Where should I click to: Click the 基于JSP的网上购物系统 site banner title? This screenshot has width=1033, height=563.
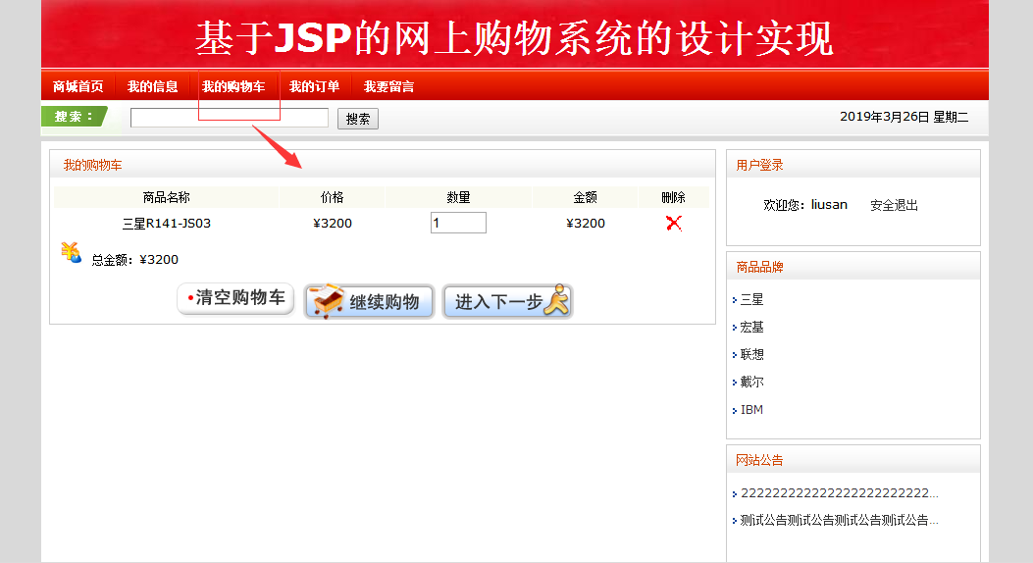(514, 37)
